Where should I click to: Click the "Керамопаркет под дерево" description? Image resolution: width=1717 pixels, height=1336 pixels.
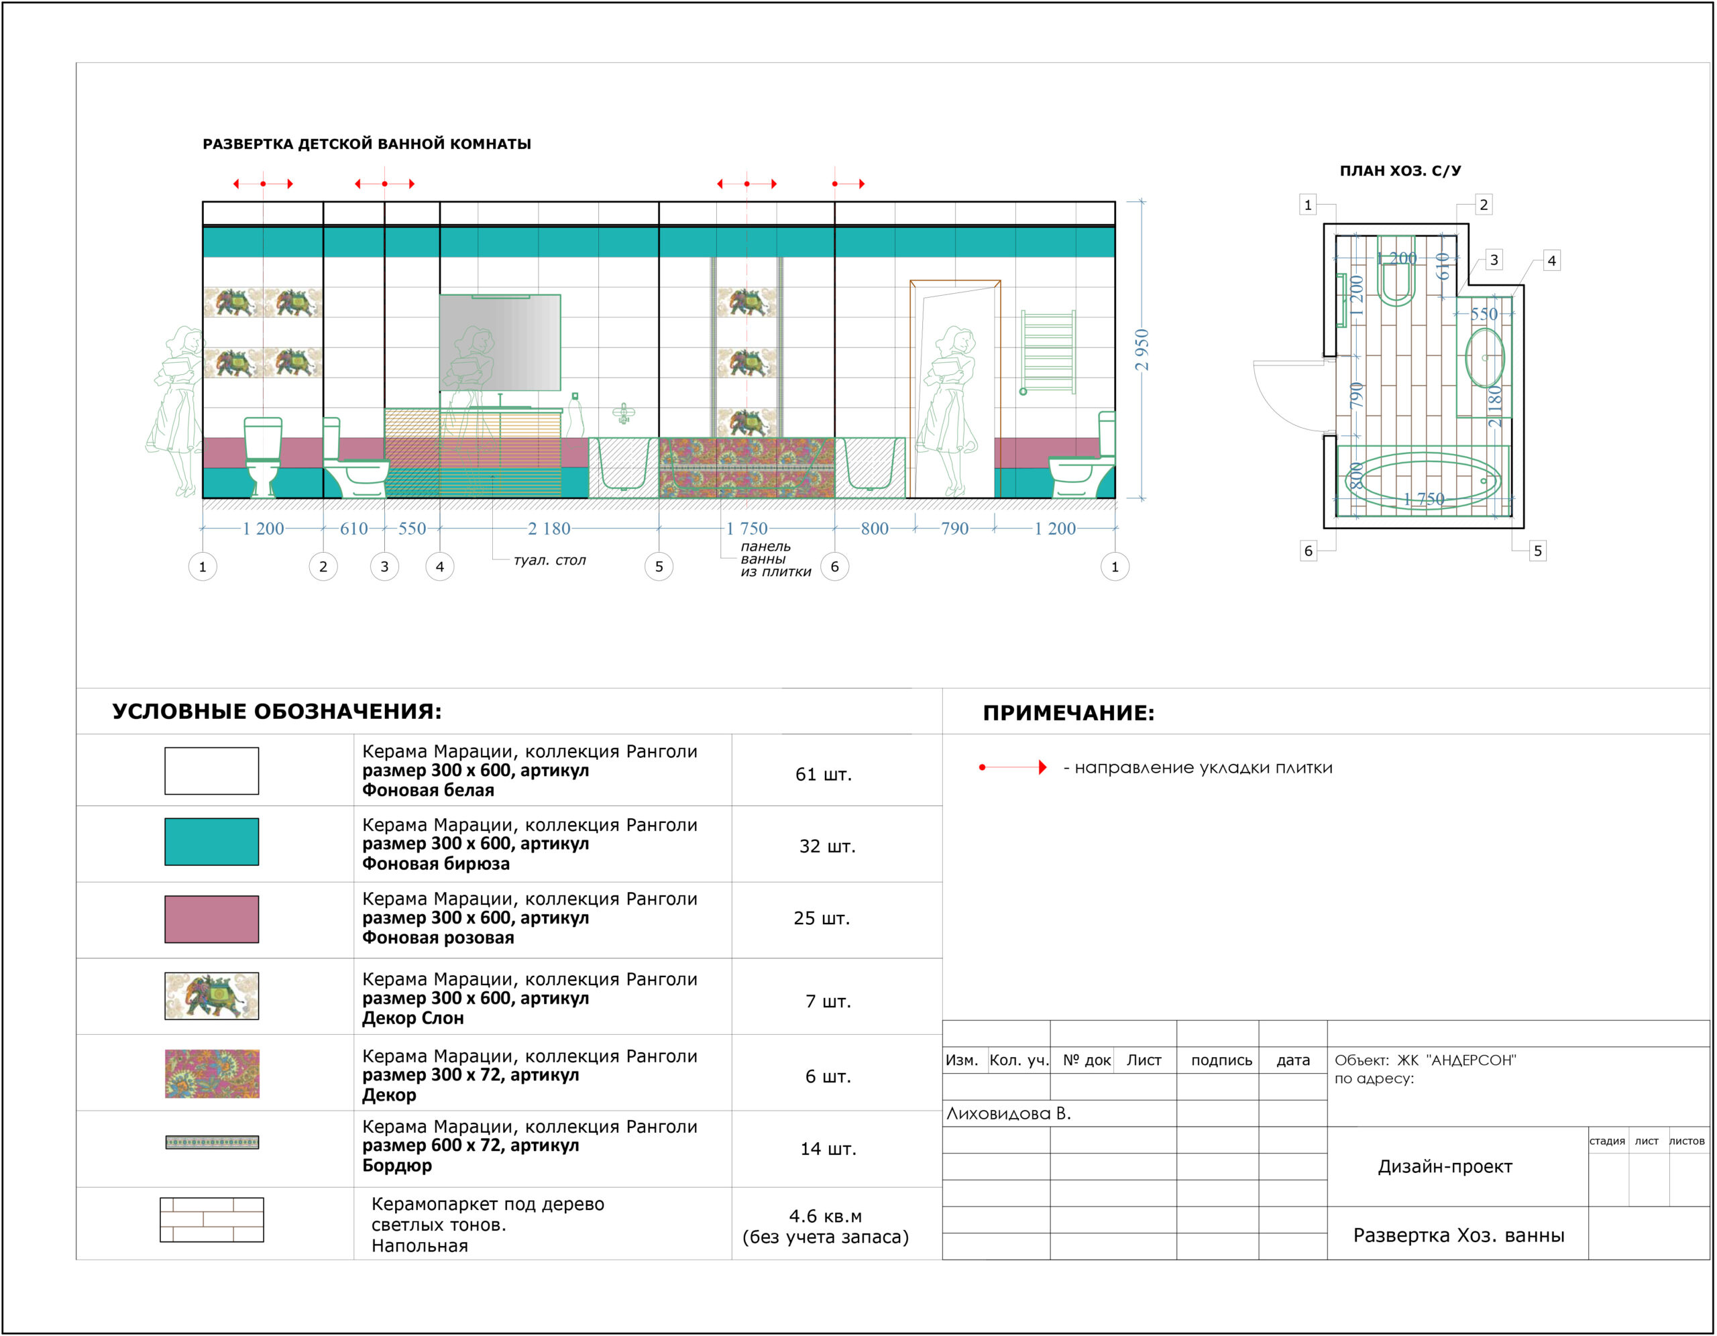[x=488, y=1204]
